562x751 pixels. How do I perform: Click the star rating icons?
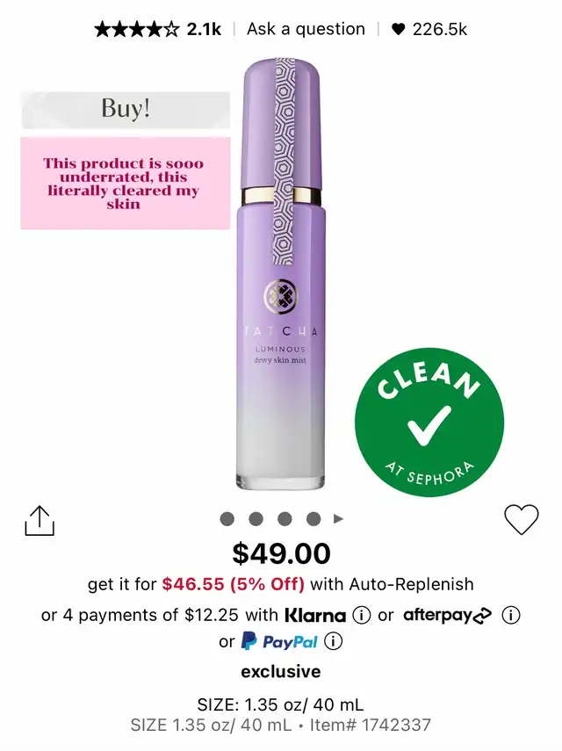[137, 30]
